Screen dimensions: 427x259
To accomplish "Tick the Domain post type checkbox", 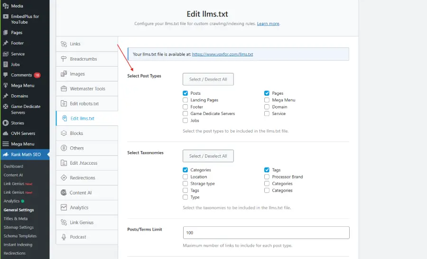I will click(x=267, y=107).
